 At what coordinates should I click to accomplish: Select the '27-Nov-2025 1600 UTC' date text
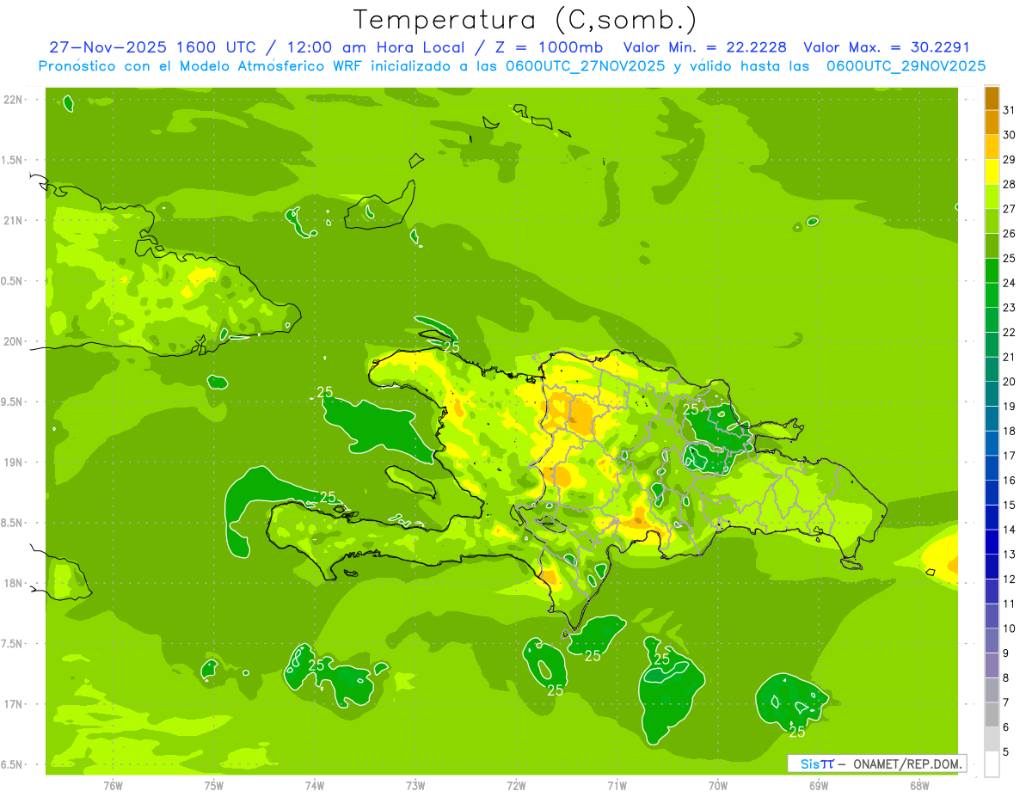tap(150, 47)
